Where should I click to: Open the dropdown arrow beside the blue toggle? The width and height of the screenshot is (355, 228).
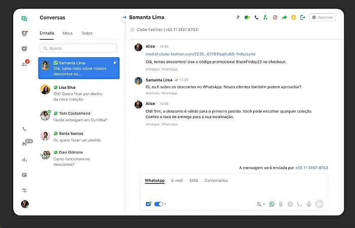tap(165, 204)
